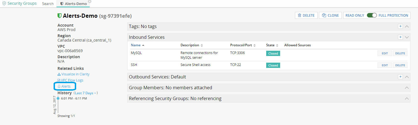Screen dimensions: 418x125
Task: Sort by the Protocol/Port column arrows
Action: pyautogui.click(x=255, y=45)
